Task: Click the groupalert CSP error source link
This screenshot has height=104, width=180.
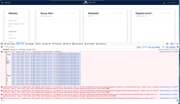Action: click(x=169, y=87)
